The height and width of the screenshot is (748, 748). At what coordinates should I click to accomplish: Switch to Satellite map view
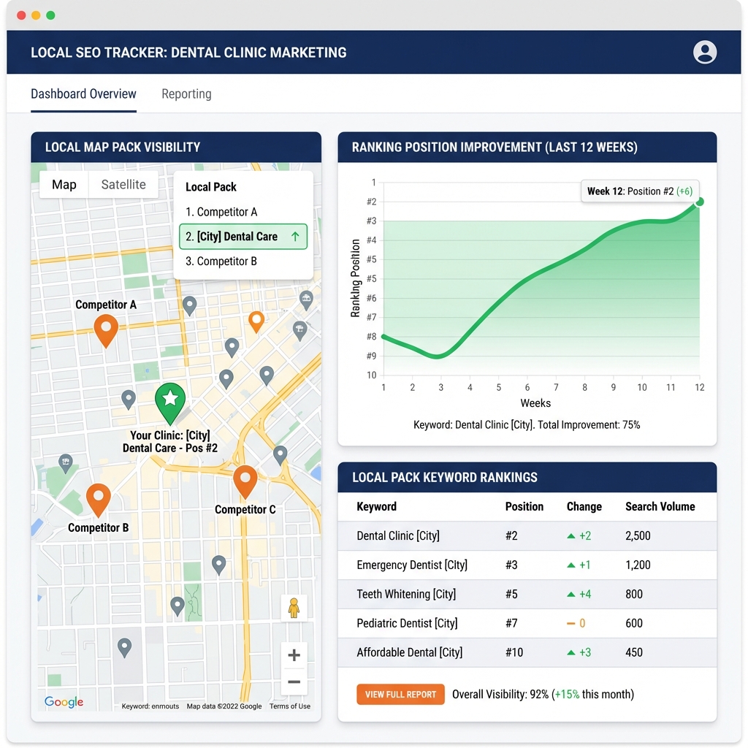click(123, 185)
